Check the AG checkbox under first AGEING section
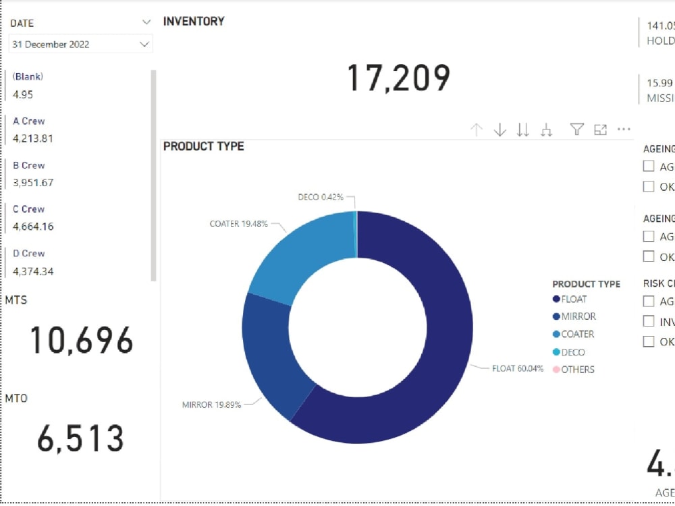Image resolution: width=675 pixels, height=506 pixels. pyautogui.click(x=649, y=167)
